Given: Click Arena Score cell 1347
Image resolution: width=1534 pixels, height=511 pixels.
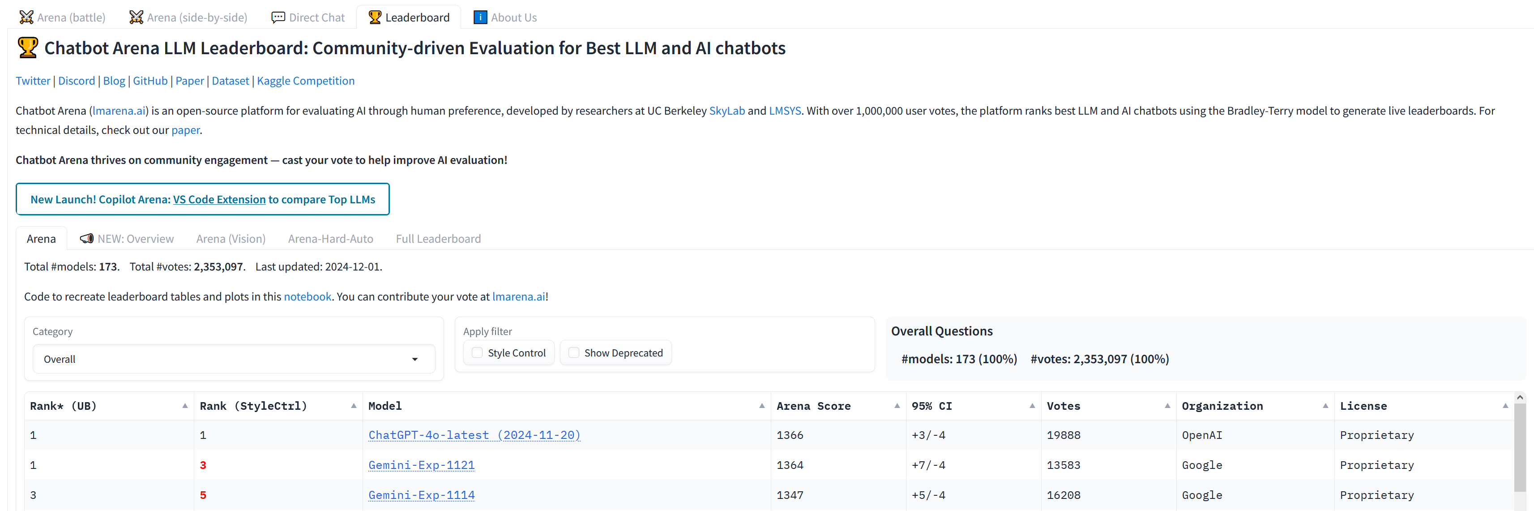Looking at the screenshot, I should 838,494.
